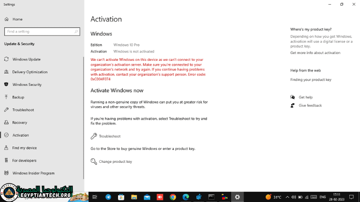Click the Delivery Optimization icon

6,72
